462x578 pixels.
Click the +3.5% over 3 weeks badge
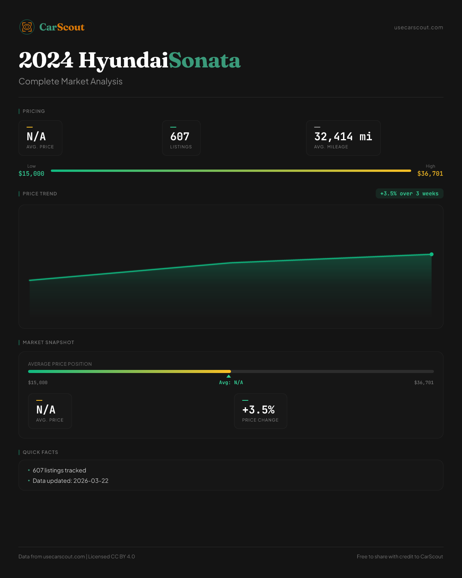tap(409, 194)
